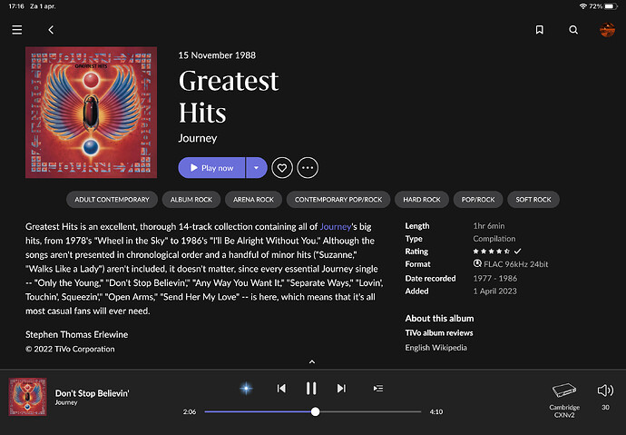The width and height of the screenshot is (626, 435).
Task: Open the play queue icon
Action: click(378, 389)
